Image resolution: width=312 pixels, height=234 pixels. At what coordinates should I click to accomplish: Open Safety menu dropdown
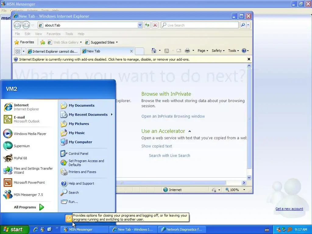pos(218,51)
